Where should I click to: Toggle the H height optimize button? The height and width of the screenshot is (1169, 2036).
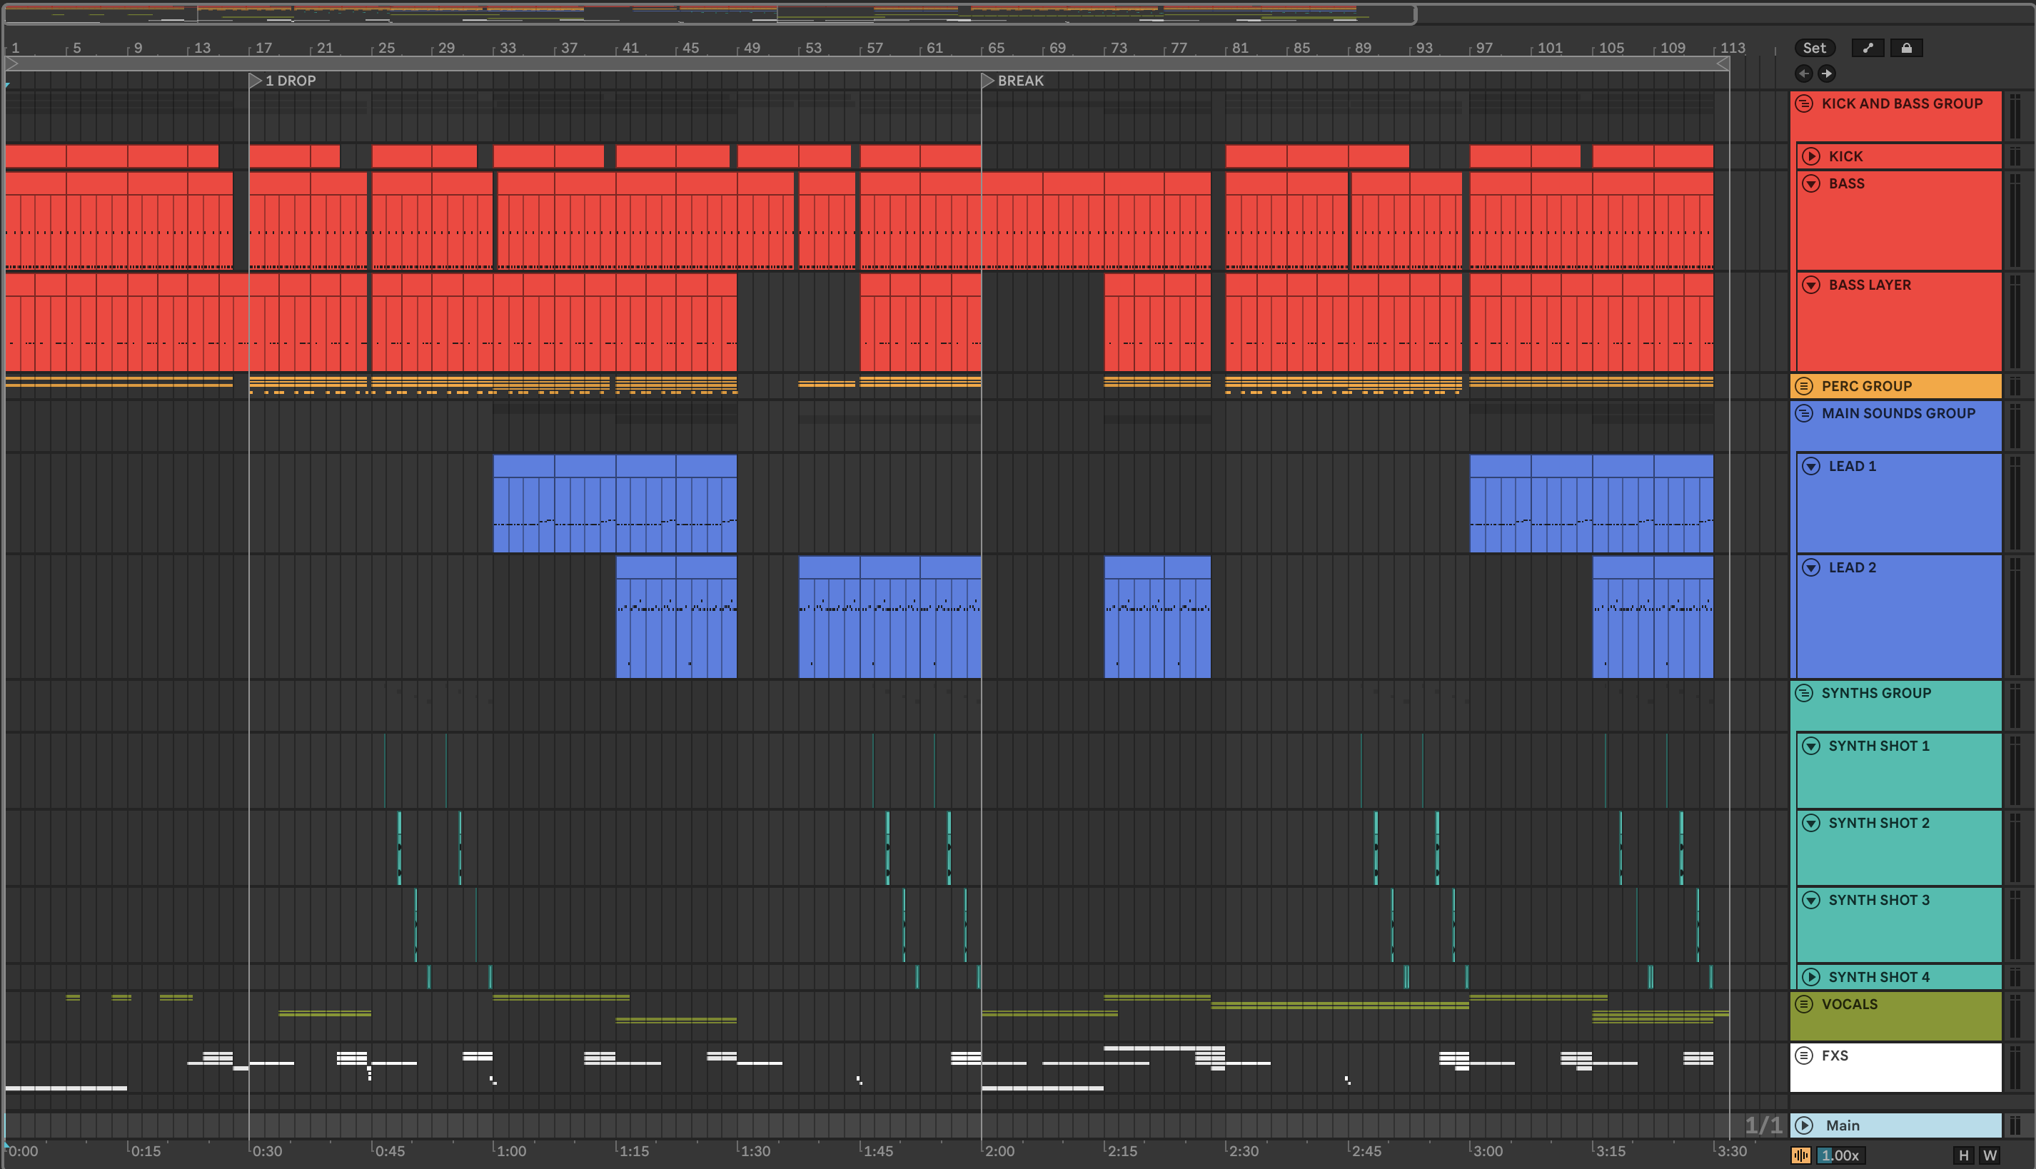coord(1963,1155)
